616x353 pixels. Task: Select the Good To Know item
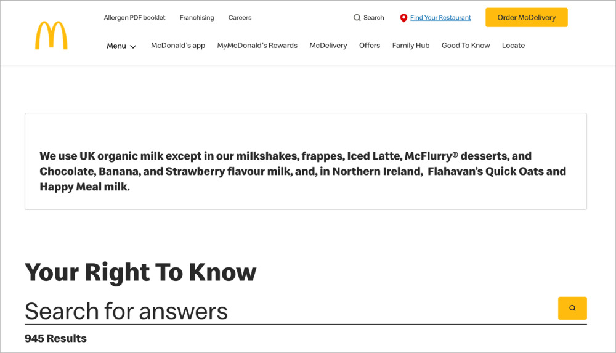pos(466,46)
